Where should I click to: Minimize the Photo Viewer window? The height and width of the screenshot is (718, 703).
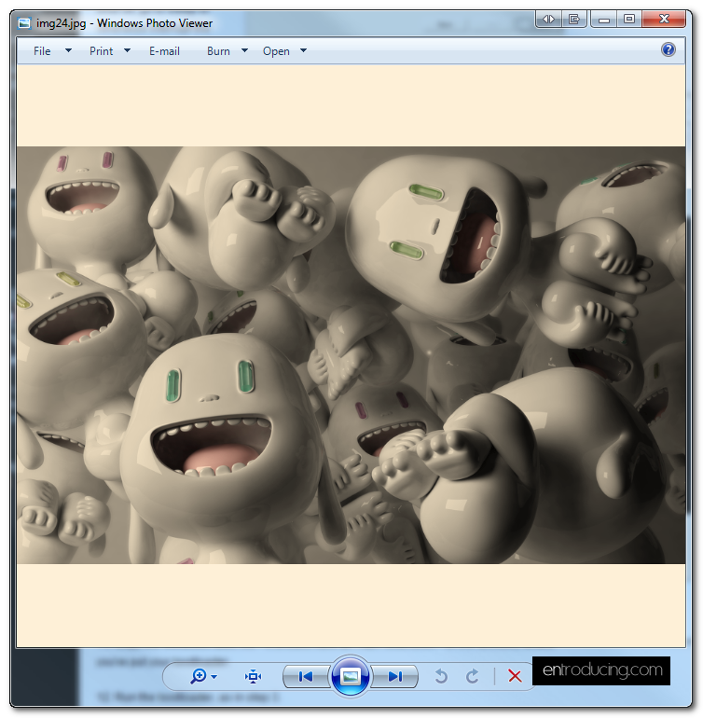(x=604, y=20)
